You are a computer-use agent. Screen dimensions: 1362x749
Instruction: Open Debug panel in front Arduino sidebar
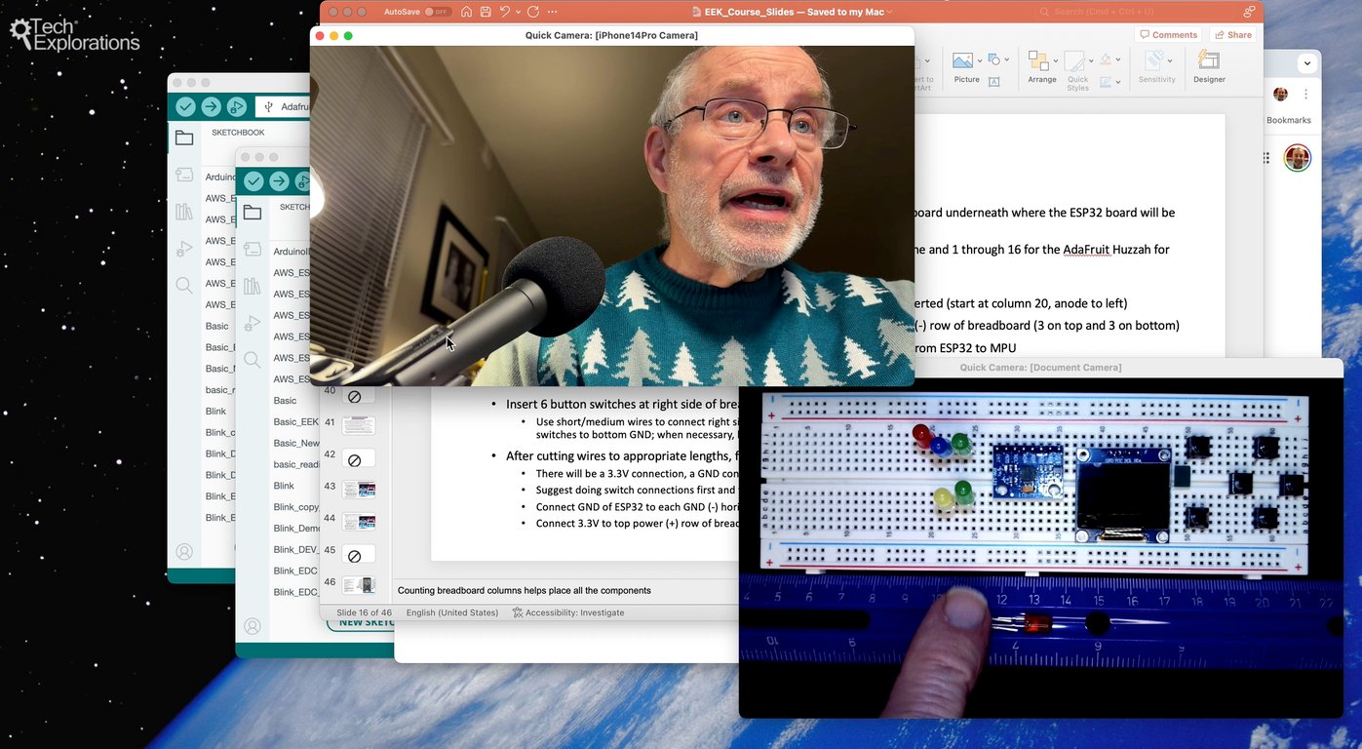[253, 323]
